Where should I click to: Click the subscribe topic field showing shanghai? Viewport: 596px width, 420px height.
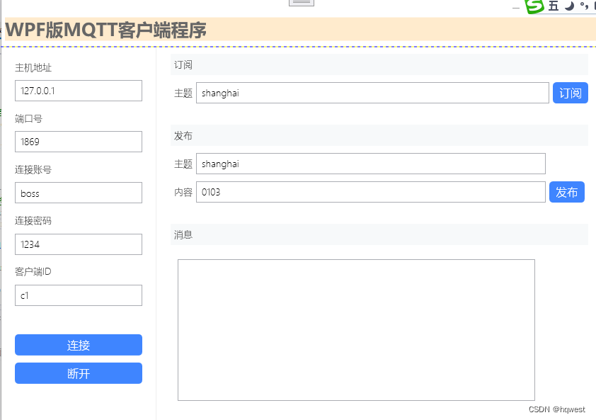372,93
